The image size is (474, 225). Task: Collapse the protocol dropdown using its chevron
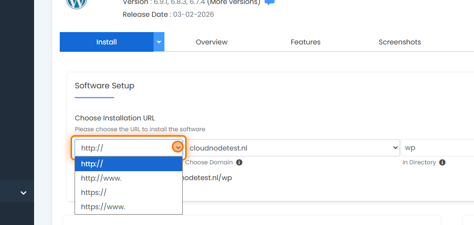coord(178,147)
